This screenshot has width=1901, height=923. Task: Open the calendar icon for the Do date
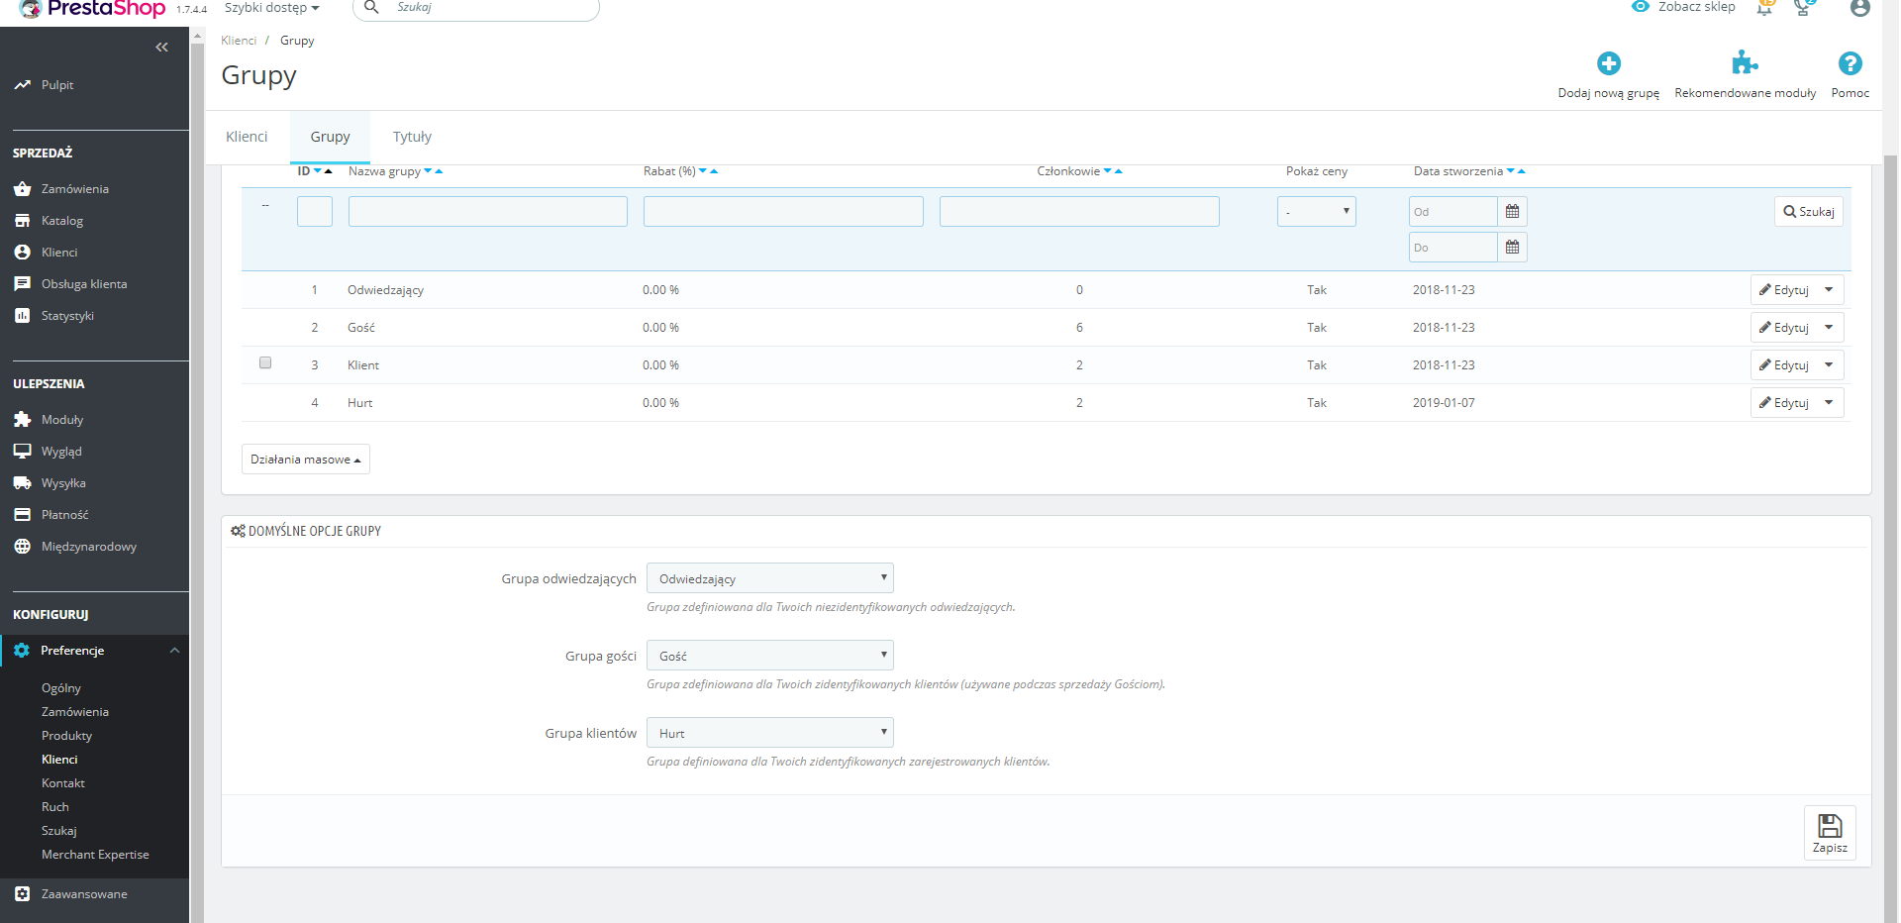pos(1512,248)
